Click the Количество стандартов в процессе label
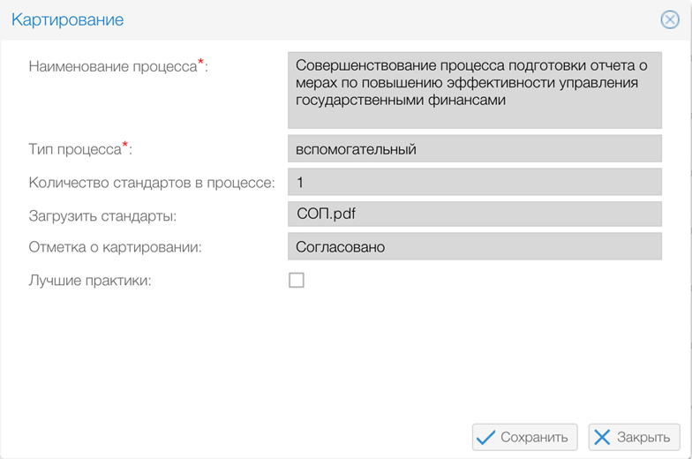692x459 pixels. point(152,184)
